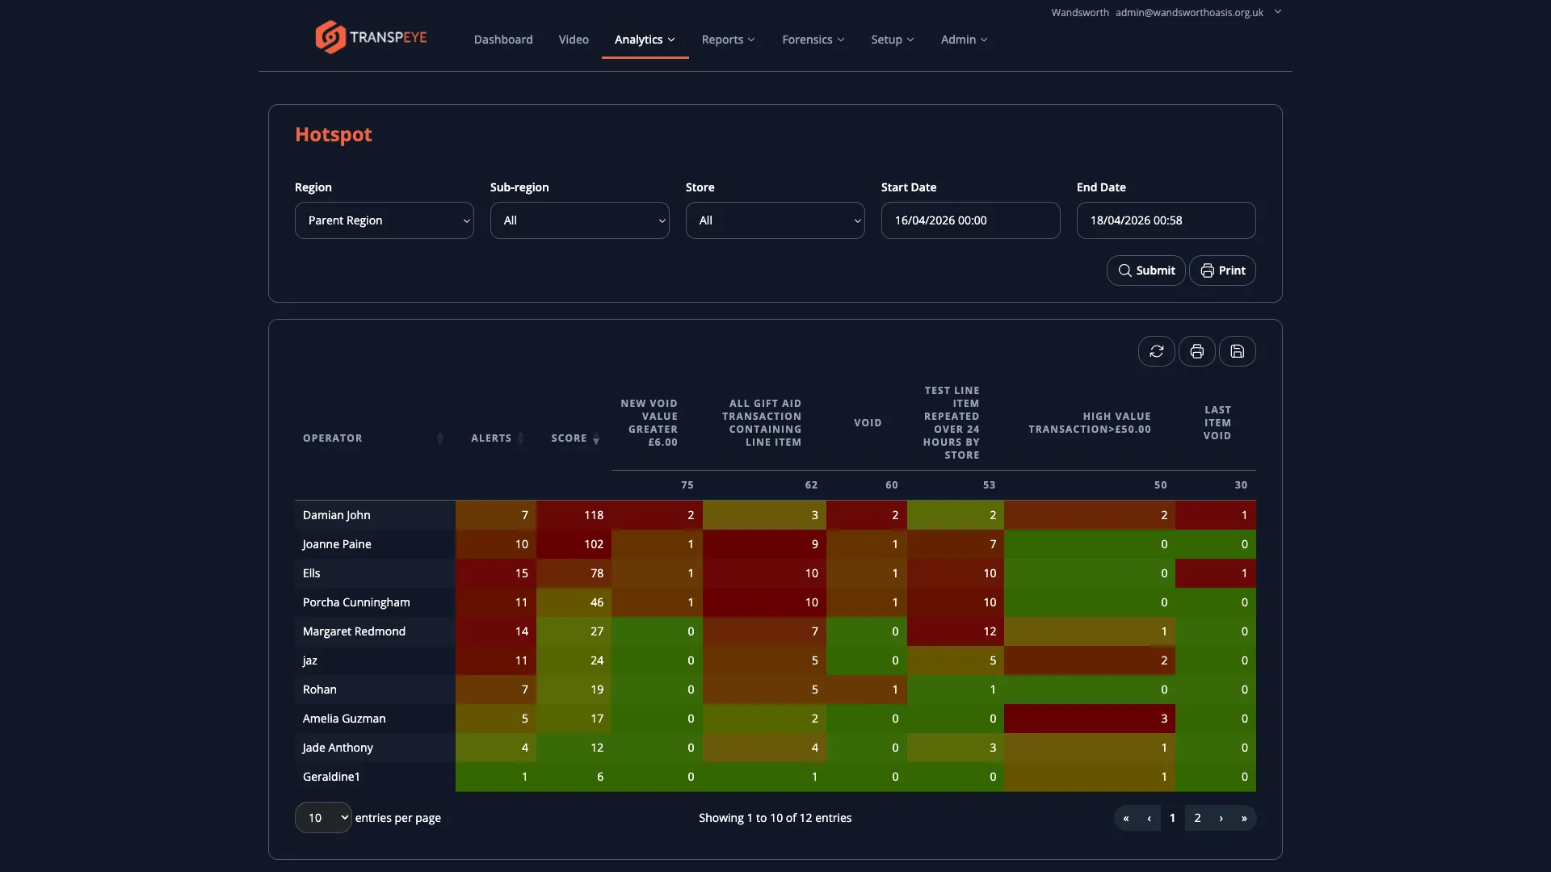Click the TRANSPEYE logo
This screenshot has width=1551, height=872.
[x=370, y=36]
